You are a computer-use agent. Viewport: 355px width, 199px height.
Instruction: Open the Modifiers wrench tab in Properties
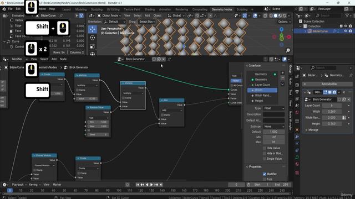[297, 137]
